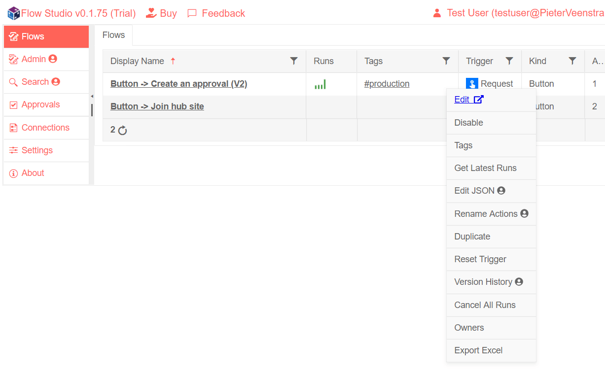Viewport: 605px width, 377px height.
Task: Open Button -> Join hub site flow
Action: pos(157,106)
